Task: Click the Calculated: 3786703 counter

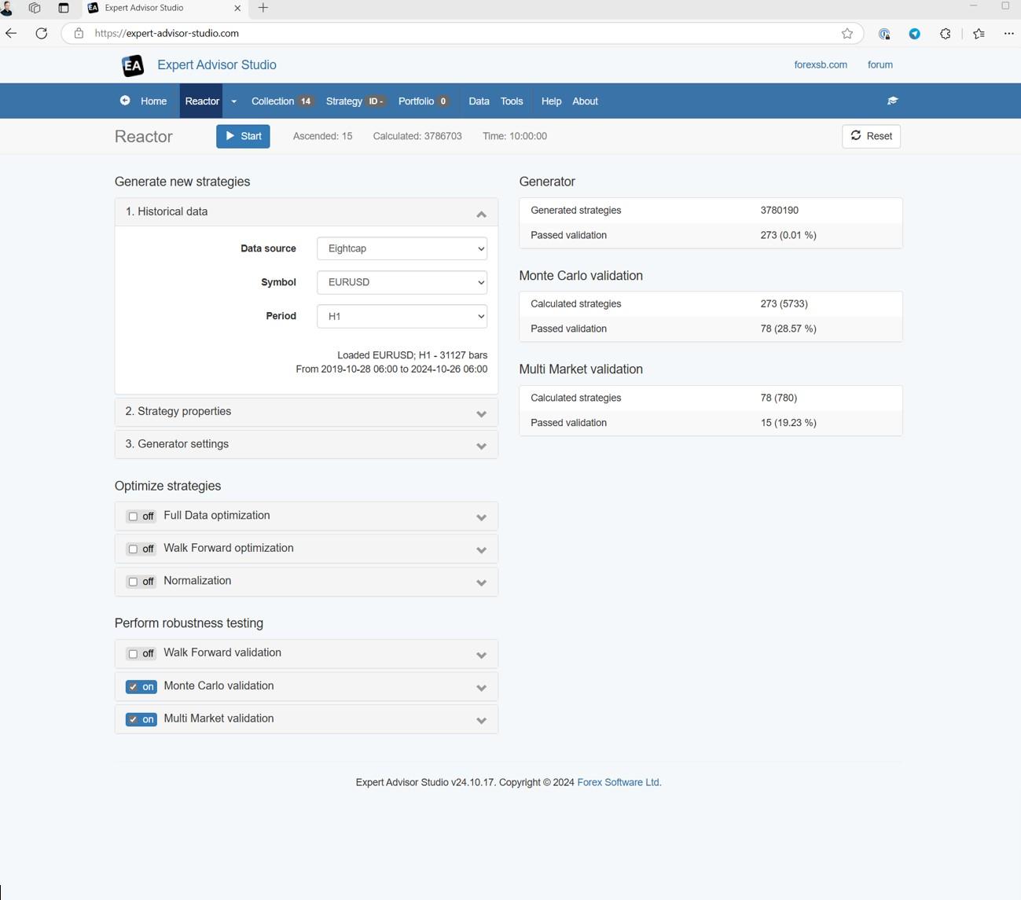Action: pos(417,136)
